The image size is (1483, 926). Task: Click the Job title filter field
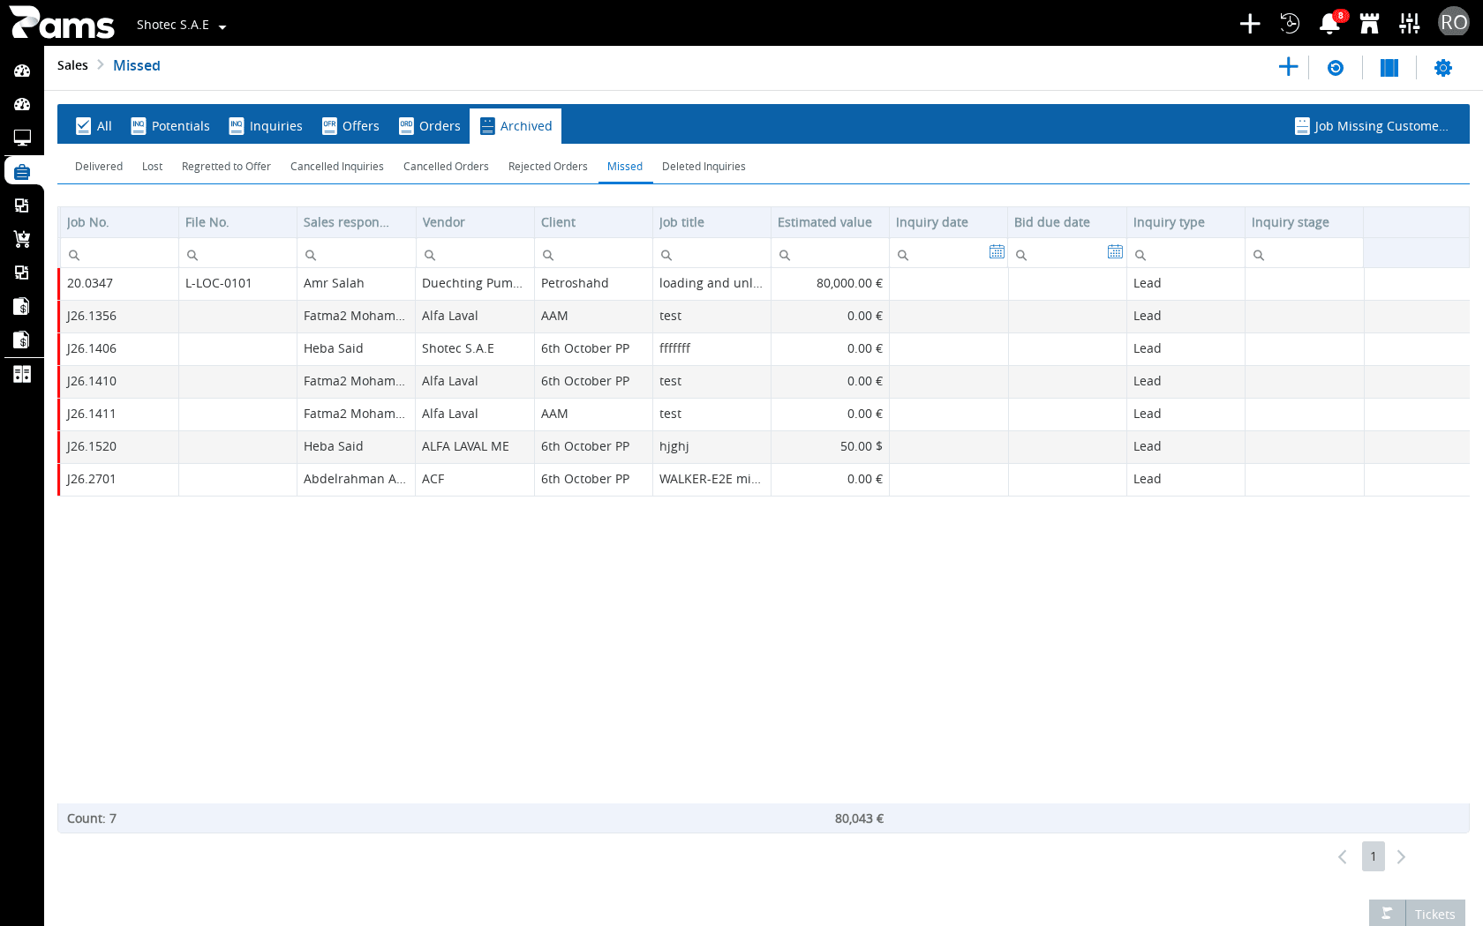tap(711, 254)
